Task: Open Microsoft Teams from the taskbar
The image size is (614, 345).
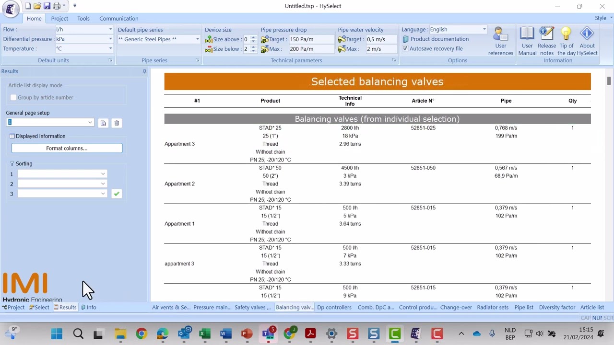Action: (x=268, y=333)
